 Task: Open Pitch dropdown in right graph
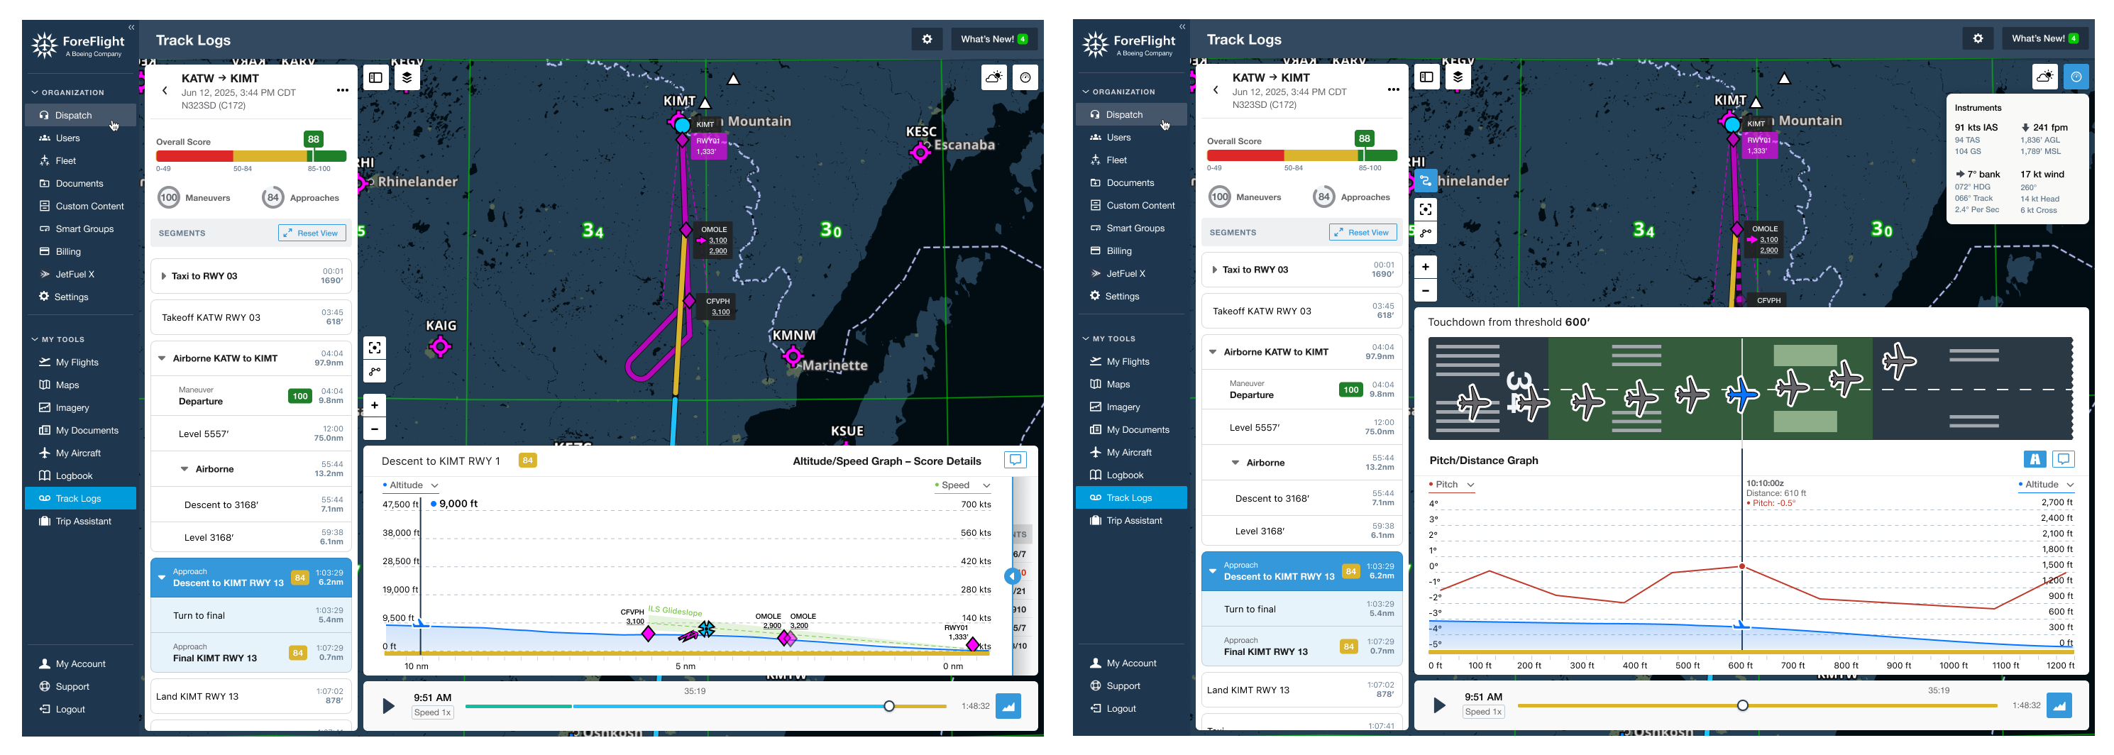click(x=1451, y=485)
